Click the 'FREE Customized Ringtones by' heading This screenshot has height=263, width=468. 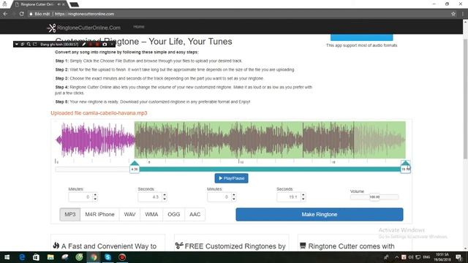(x=235, y=246)
